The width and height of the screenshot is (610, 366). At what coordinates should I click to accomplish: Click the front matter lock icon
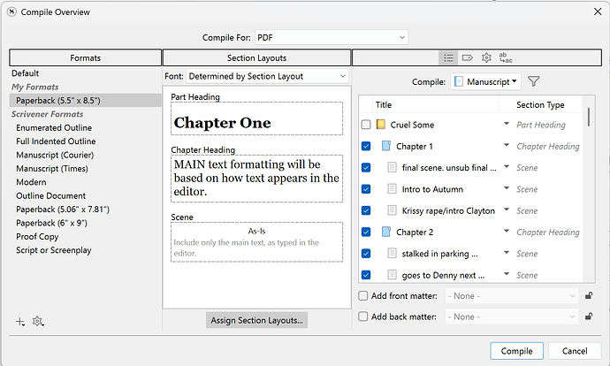click(589, 295)
